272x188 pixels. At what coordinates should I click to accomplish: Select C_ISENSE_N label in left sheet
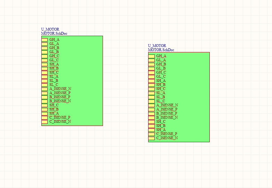(x=60, y=122)
